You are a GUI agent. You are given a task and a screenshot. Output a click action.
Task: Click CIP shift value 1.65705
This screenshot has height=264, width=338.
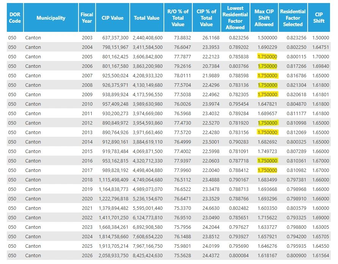click(x=321, y=236)
